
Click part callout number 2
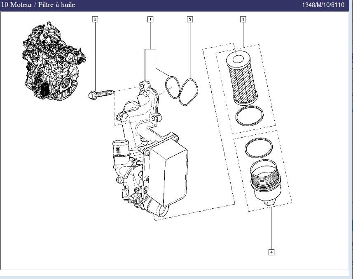point(95,19)
